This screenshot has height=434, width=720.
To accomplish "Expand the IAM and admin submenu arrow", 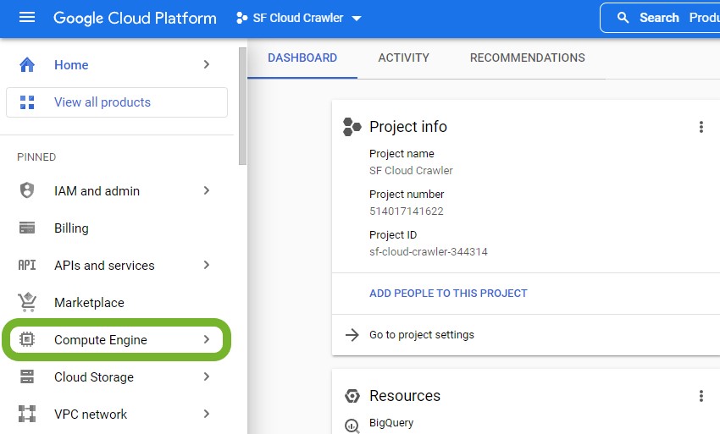I will [206, 190].
